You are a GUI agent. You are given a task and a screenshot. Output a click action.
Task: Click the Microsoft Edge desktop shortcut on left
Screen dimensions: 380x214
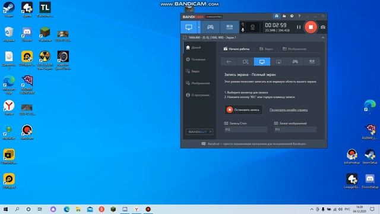[9, 85]
